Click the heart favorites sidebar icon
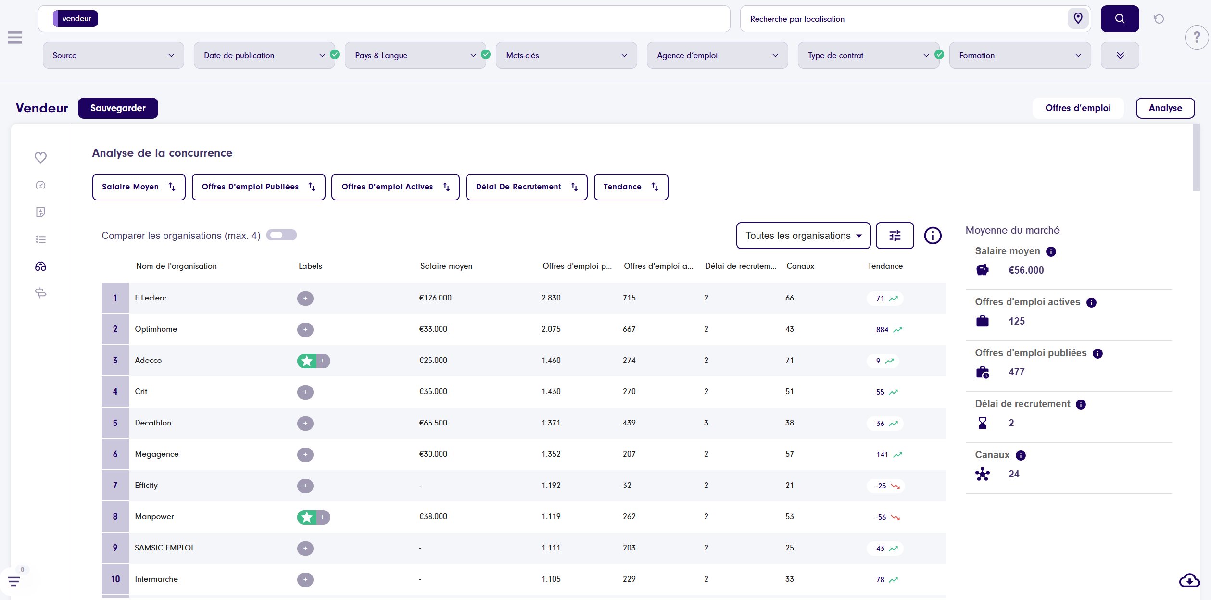The height and width of the screenshot is (600, 1211). 40,158
